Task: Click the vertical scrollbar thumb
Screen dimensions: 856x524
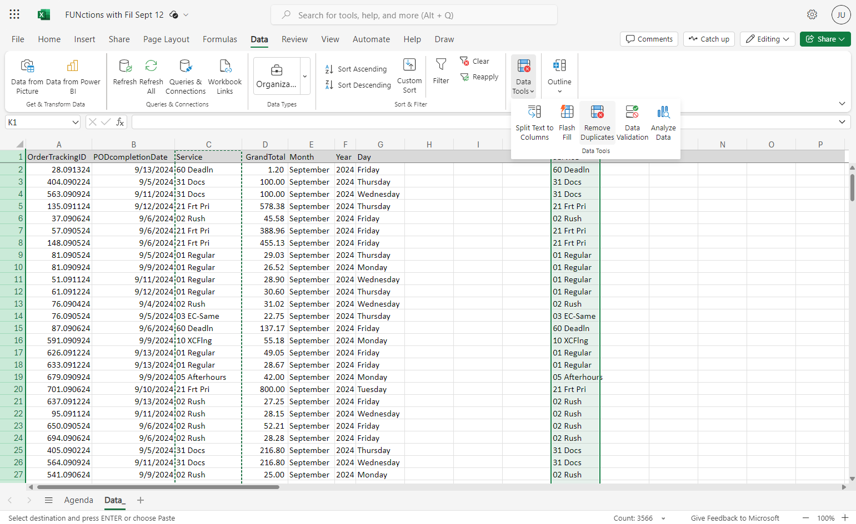Action: point(852,187)
